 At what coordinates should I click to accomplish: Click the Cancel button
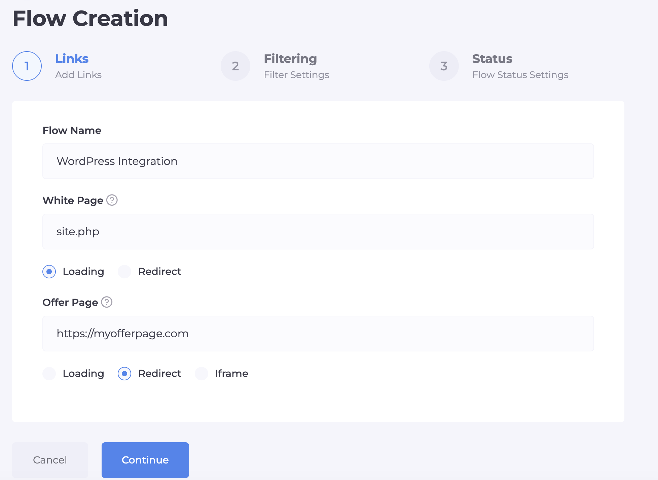pos(50,460)
